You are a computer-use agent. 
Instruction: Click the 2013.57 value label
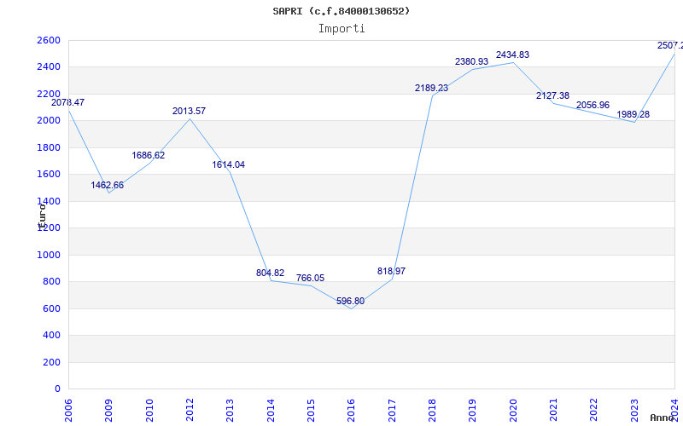[189, 111]
